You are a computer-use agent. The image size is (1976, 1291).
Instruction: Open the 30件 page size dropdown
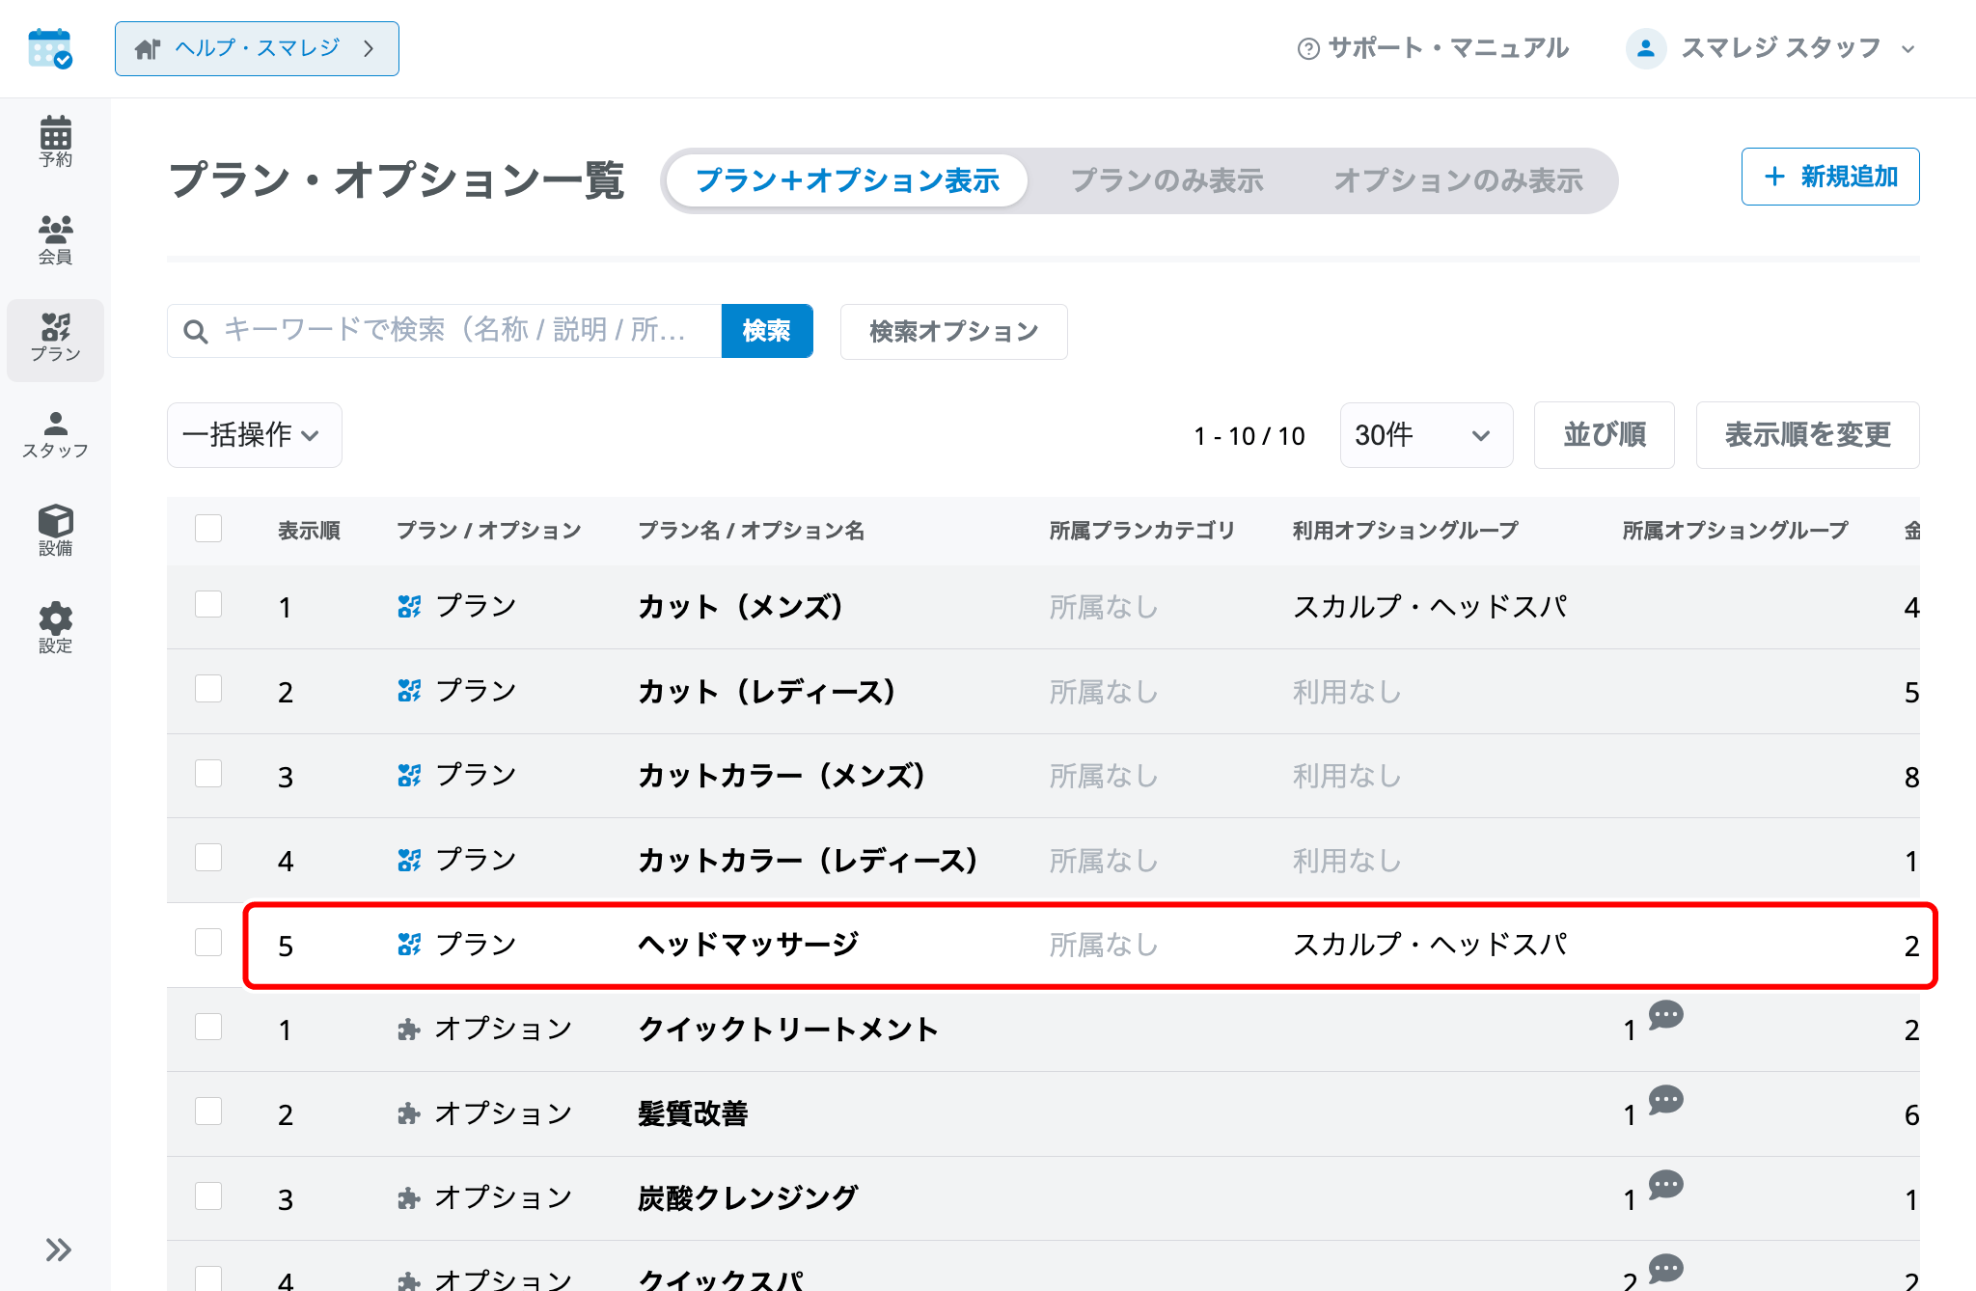[x=1426, y=435]
